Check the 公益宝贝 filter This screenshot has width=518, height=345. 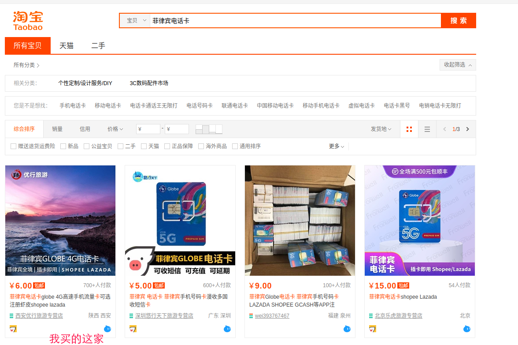86,146
